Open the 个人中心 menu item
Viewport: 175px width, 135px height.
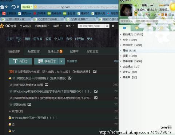(25, 26)
